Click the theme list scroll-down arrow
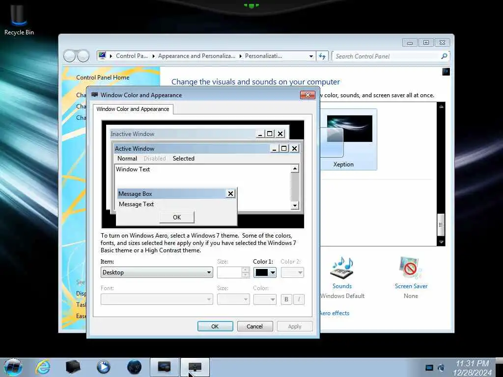The width and height of the screenshot is (503, 377). (x=441, y=242)
